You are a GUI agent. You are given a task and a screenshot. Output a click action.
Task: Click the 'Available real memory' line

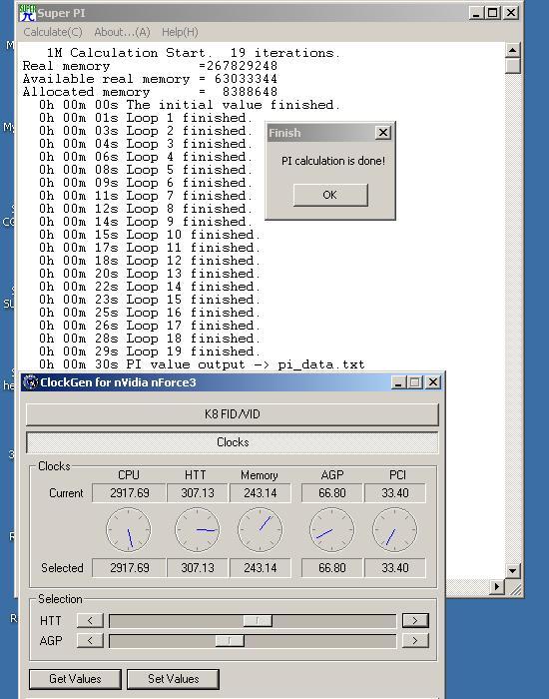coord(150,79)
